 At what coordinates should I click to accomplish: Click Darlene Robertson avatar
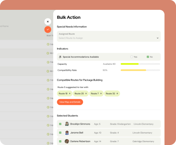click(x=67, y=141)
